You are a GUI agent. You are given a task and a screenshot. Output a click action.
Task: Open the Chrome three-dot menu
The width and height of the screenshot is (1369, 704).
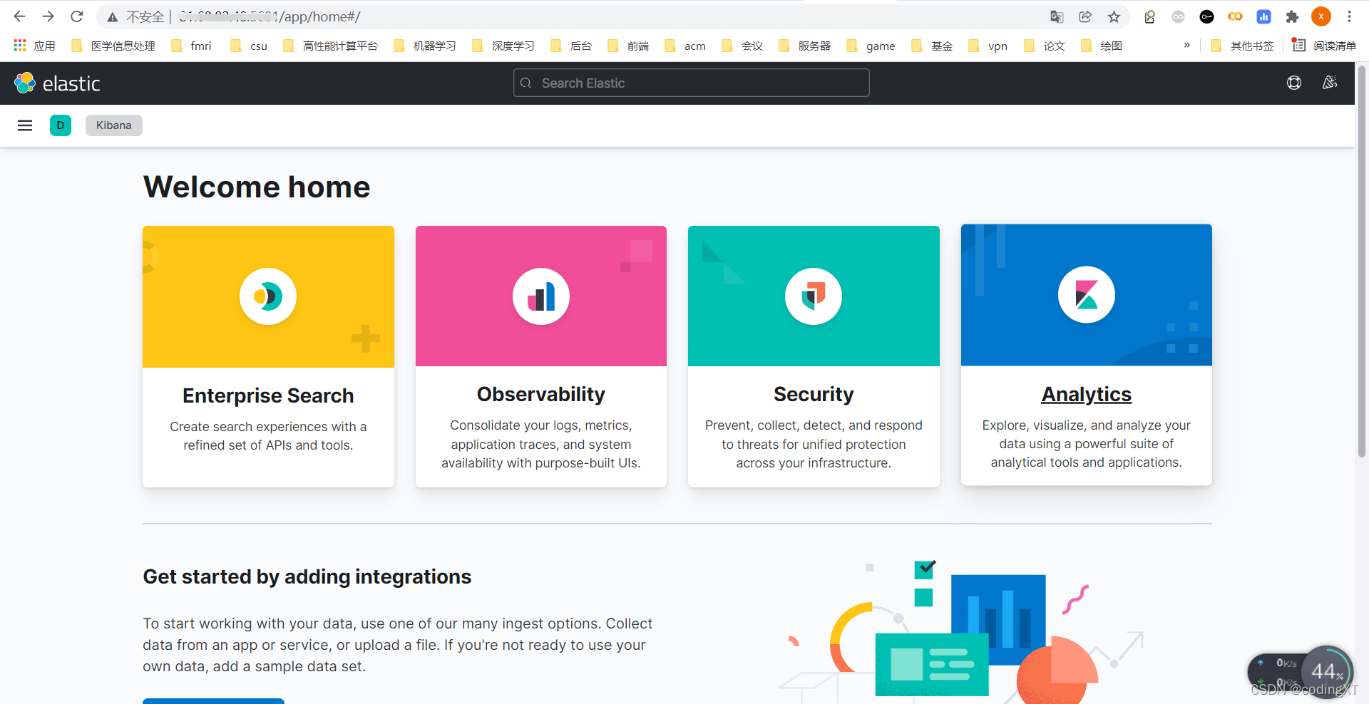pyautogui.click(x=1349, y=16)
